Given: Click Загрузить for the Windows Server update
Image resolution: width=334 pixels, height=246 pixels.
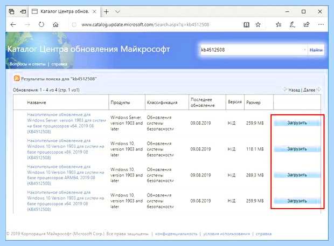Looking at the screenshot, I should coord(297,123).
